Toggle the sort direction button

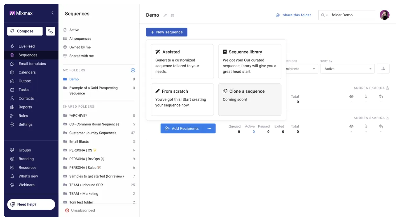tap(383, 69)
